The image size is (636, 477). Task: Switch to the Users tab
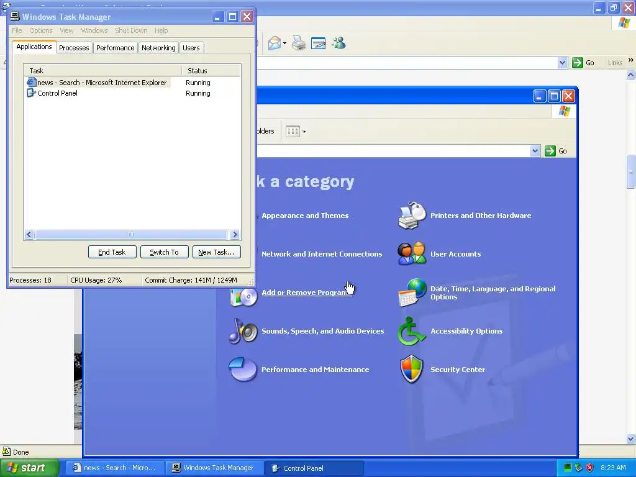pos(191,48)
